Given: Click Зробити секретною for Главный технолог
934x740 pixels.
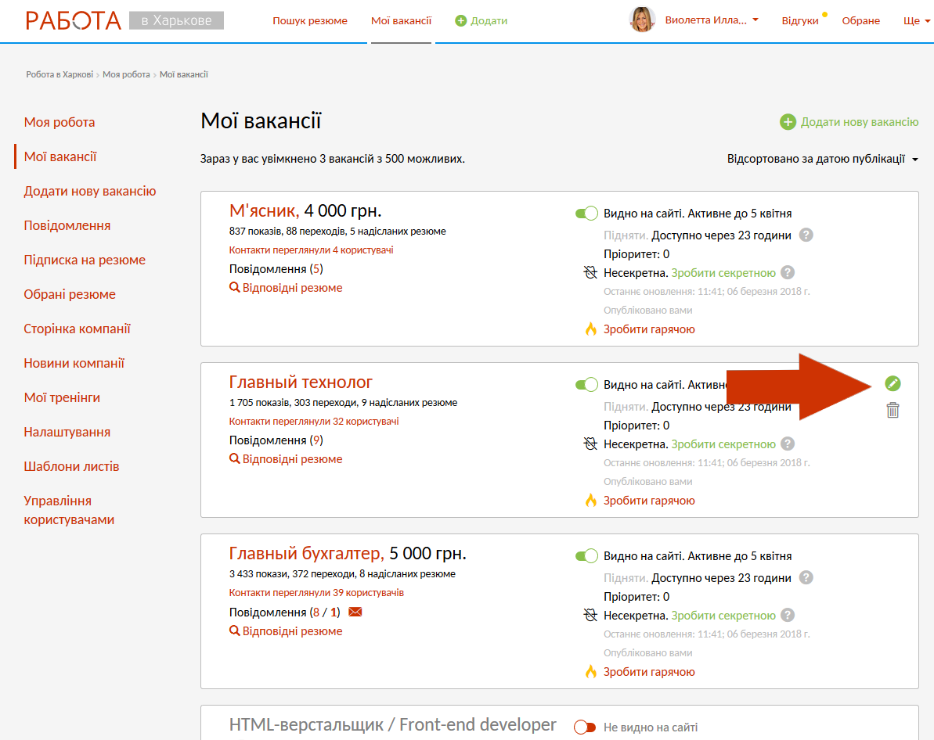Looking at the screenshot, I should pos(723,444).
